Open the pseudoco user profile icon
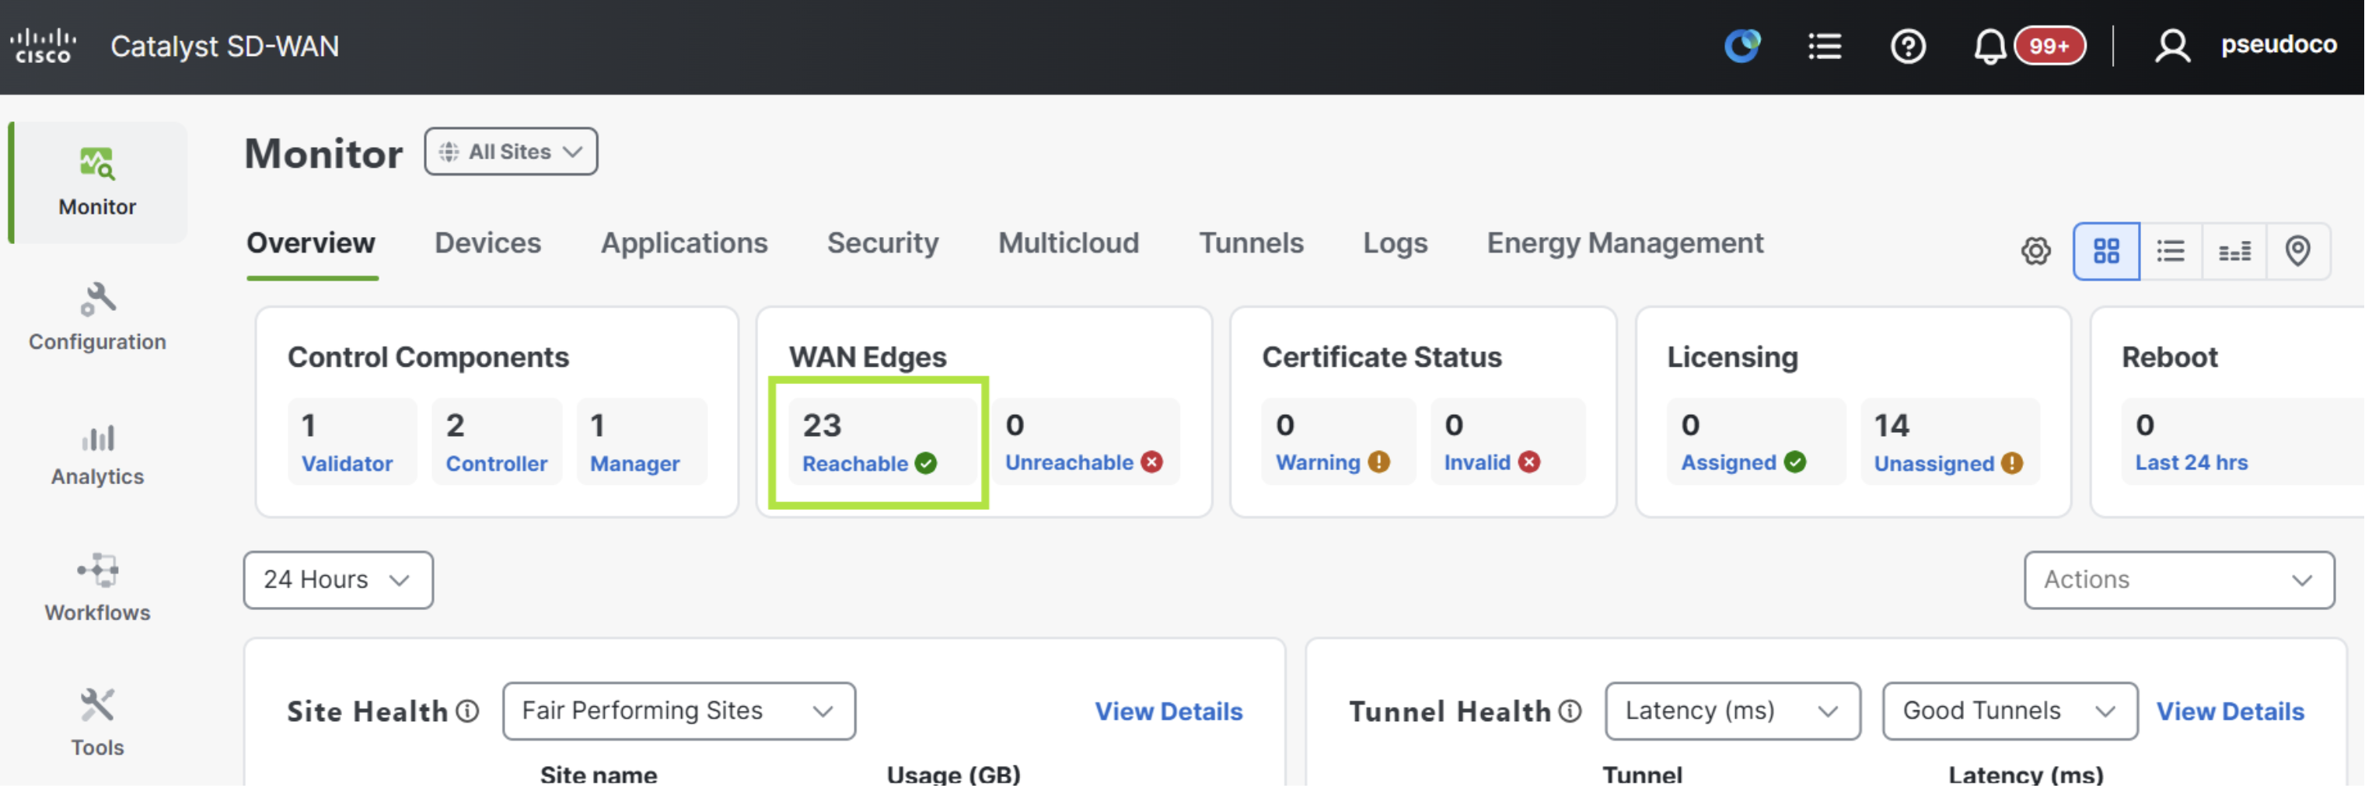 2172,46
